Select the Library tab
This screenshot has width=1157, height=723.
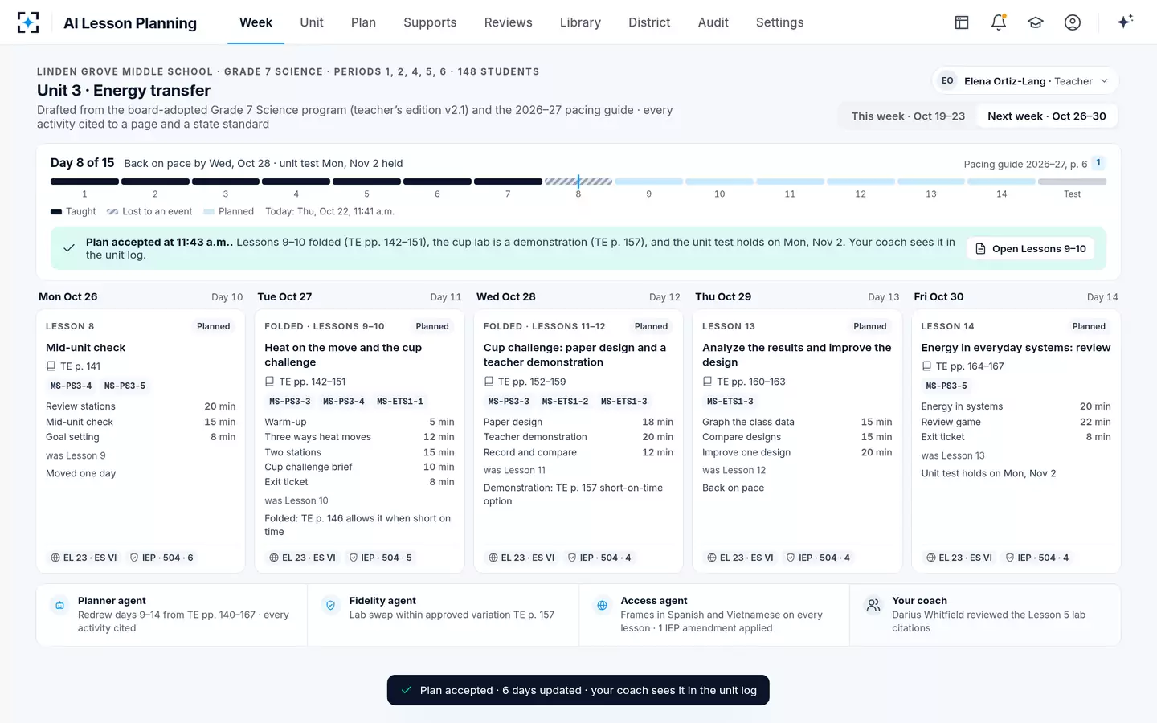[x=580, y=22]
